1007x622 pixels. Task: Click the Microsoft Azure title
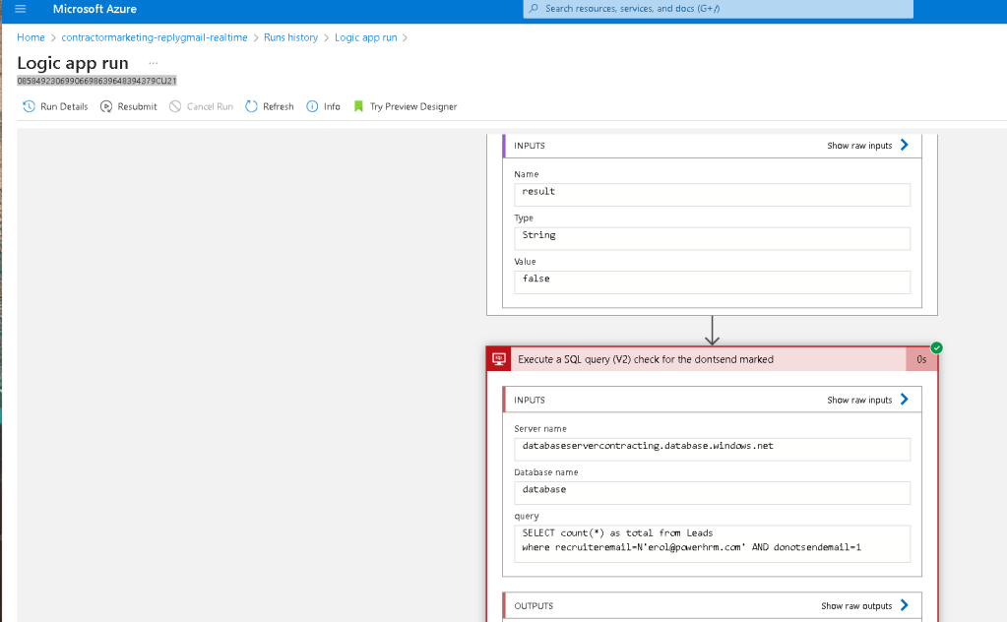94,9
